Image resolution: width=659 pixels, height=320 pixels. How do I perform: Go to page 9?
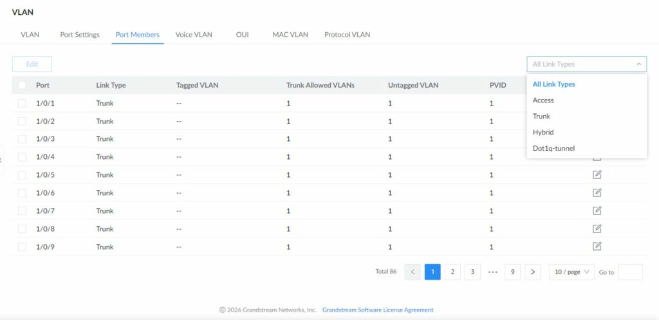click(513, 272)
